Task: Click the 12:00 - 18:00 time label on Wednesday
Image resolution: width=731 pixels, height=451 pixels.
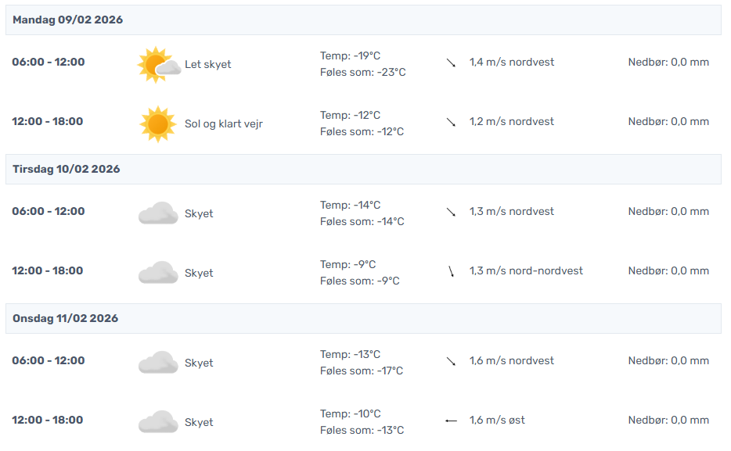Action: pos(47,420)
